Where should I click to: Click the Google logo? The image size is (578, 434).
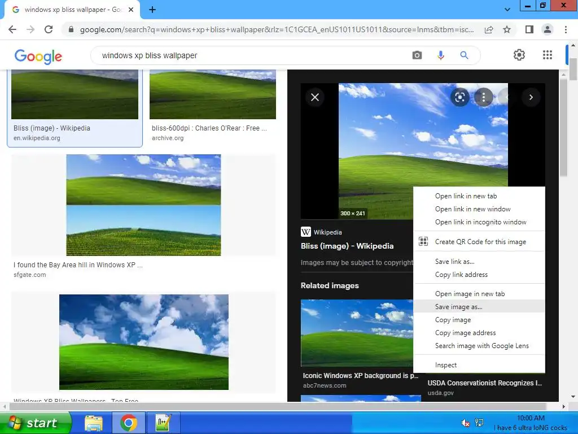(38, 57)
